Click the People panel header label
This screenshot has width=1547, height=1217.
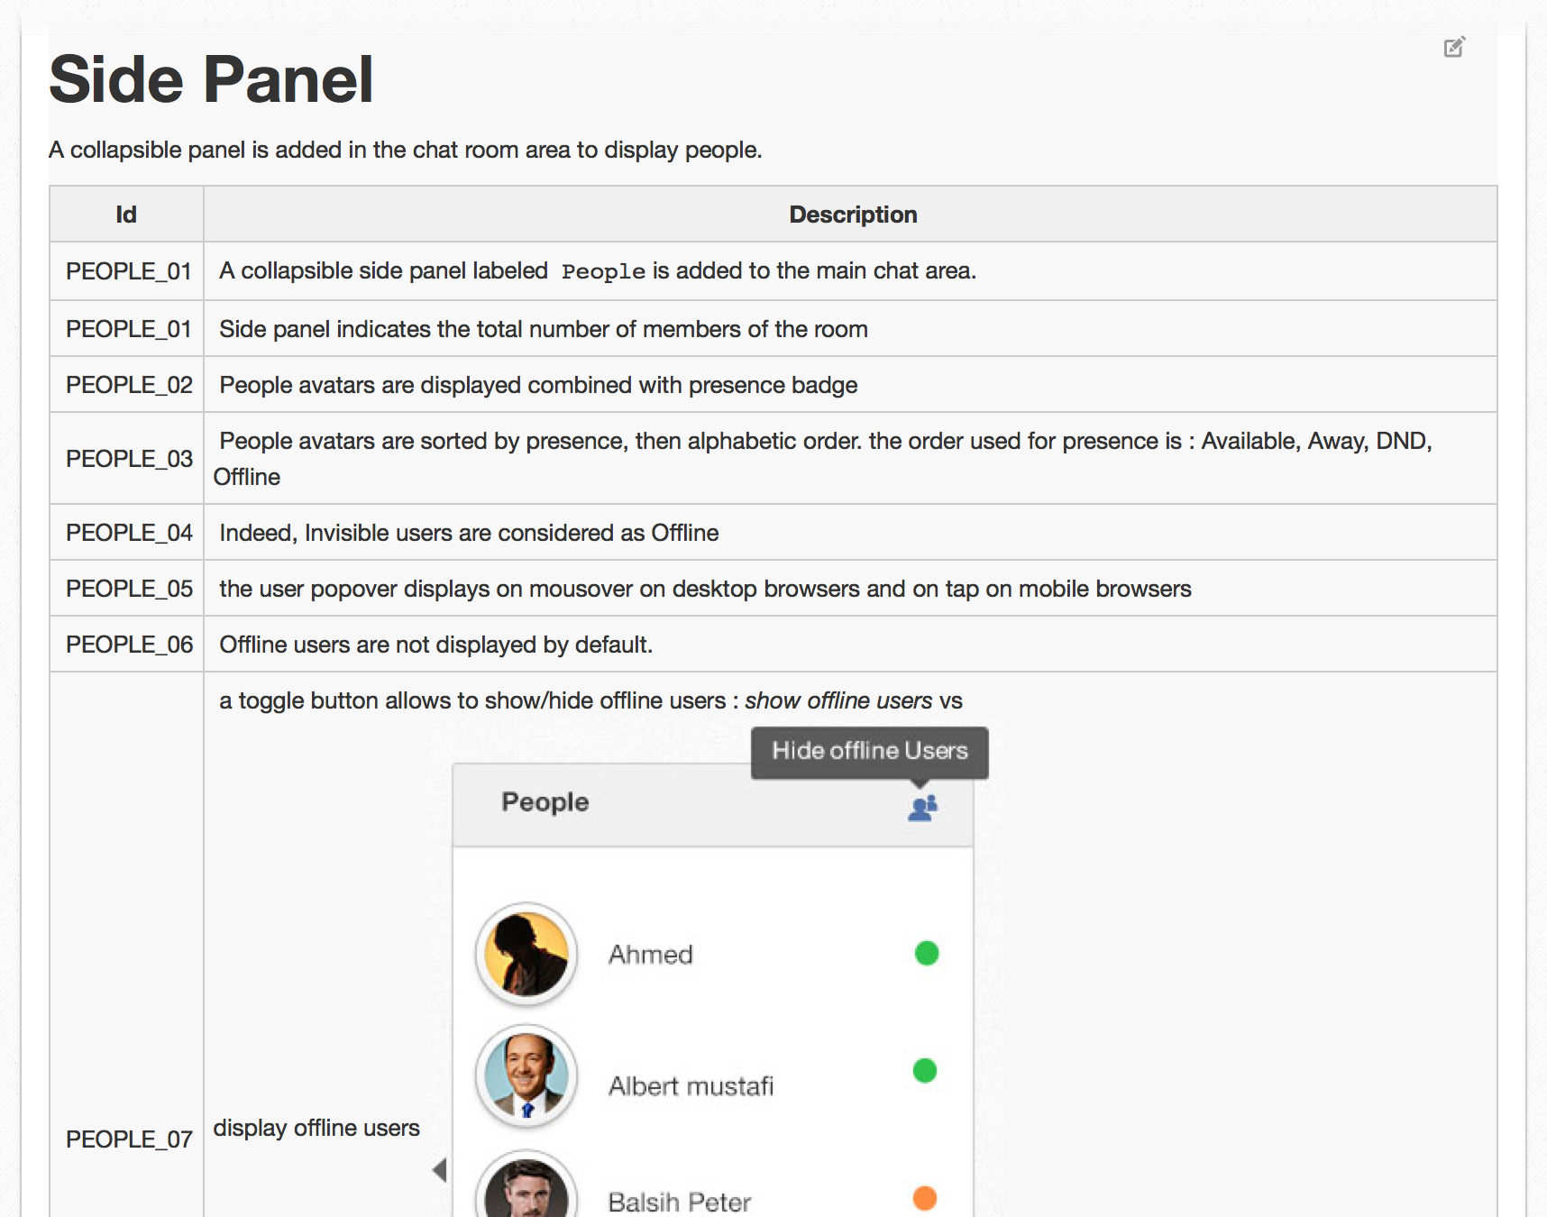[545, 802]
